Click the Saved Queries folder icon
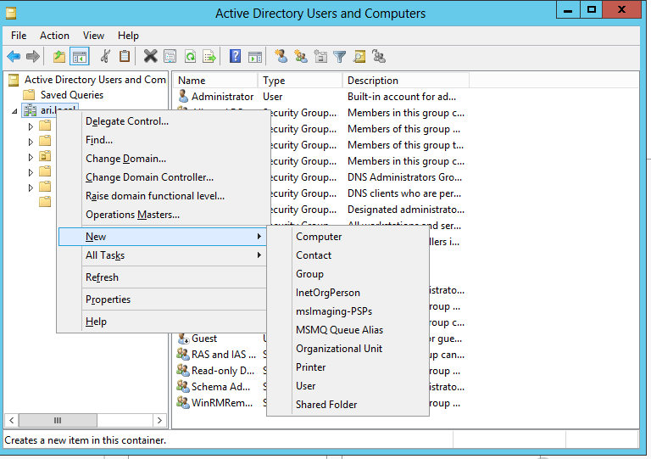 [x=29, y=95]
